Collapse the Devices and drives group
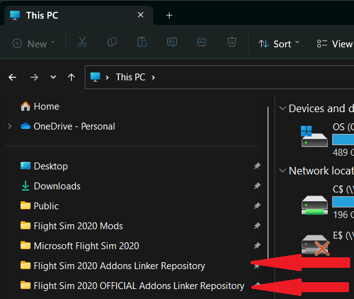This screenshot has width=354, height=299. click(x=282, y=108)
